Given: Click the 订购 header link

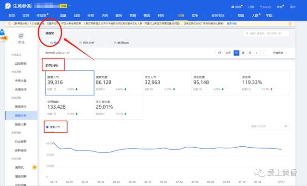Looking at the screenshot, I should (x=251, y=7).
